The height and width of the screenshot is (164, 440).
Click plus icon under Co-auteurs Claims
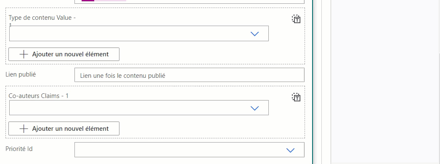point(24,129)
